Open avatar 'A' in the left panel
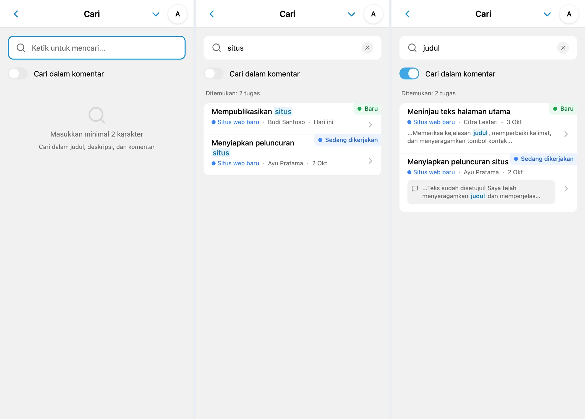 tap(178, 14)
